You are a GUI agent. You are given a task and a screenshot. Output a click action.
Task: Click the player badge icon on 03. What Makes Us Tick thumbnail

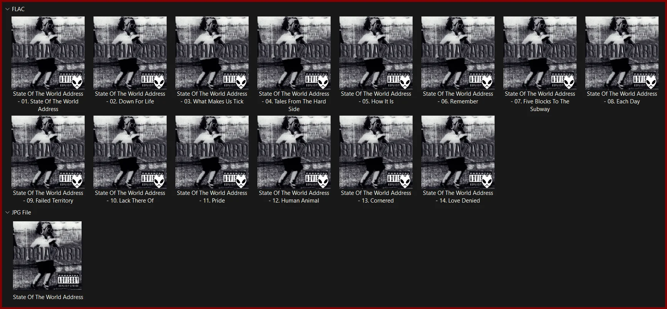[x=241, y=82]
